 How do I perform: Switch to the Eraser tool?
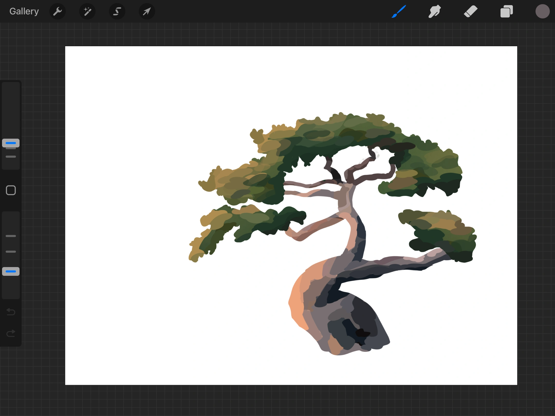tap(470, 11)
